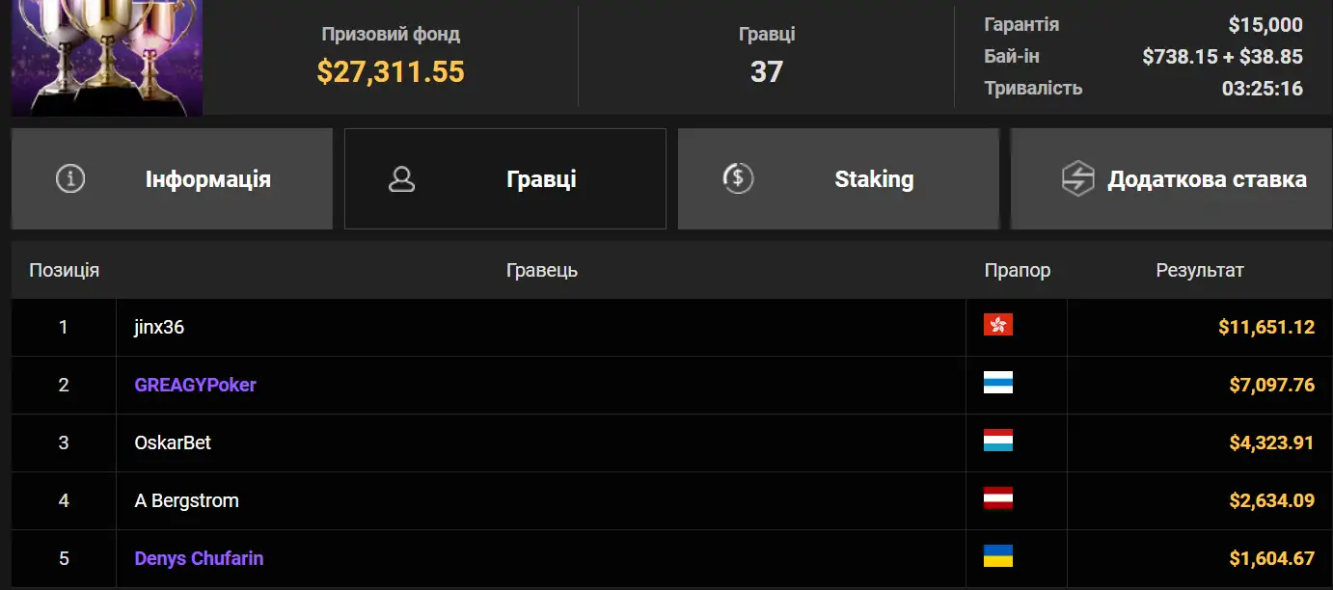Click the Luxembourg flag beside OskarBet
1333x590 pixels.
pyautogui.click(x=997, y=441)
